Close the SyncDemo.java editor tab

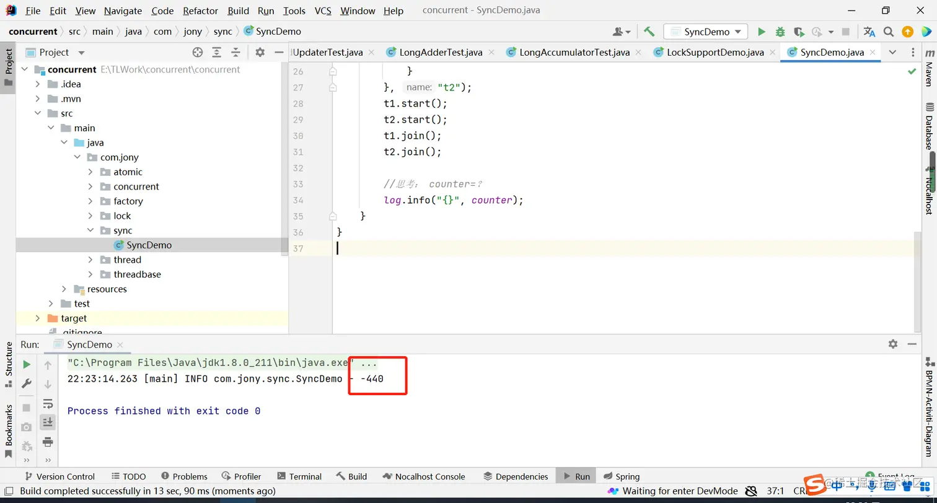(872, 53)
